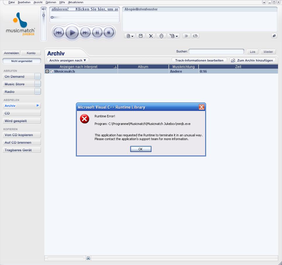Screen dimensions: 282x265
Task: Click the Musicmatch Jukebox logo
Action: click(x=20, y=24)
